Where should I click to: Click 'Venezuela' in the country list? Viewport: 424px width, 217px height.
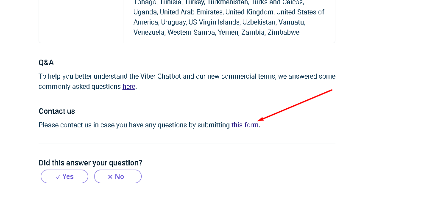(149, 32)
